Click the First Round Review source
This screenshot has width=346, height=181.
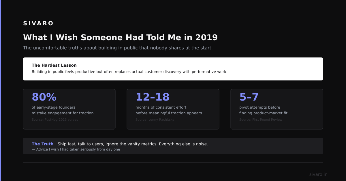click(261, 120)
